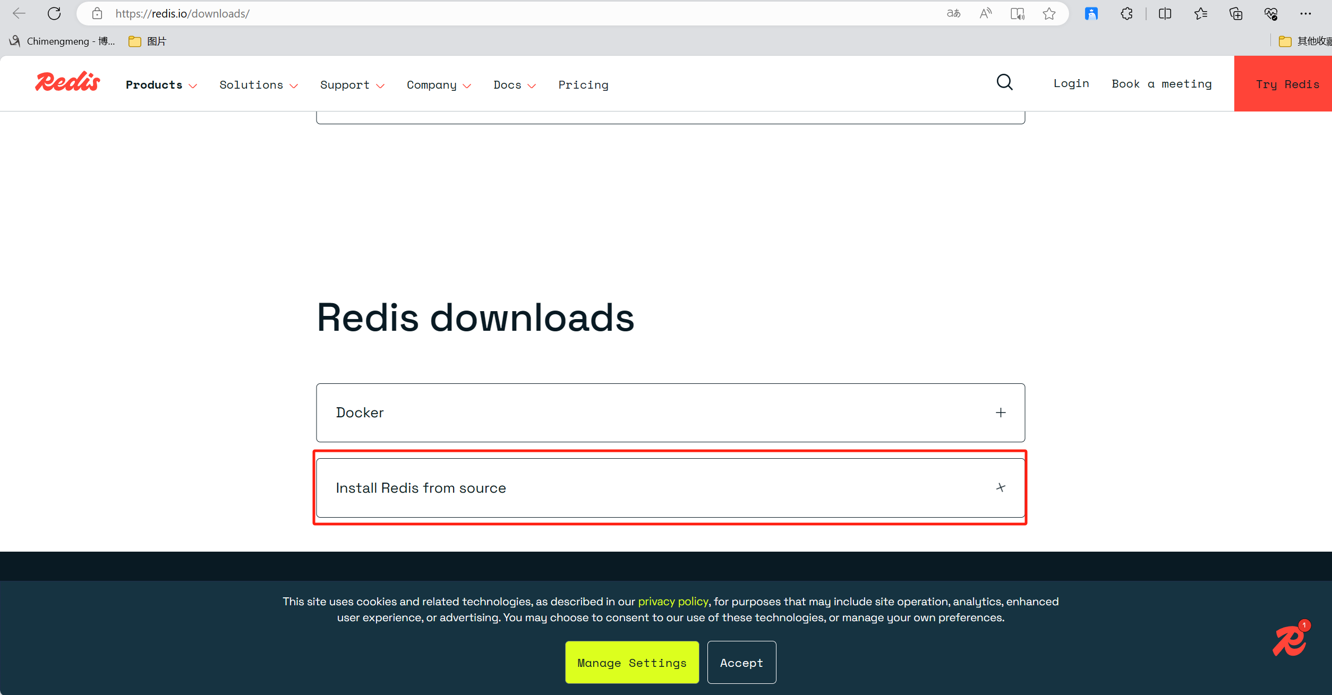Expand the Products menu
This screenshot has width=1332, height=695.
coord(161,85)
